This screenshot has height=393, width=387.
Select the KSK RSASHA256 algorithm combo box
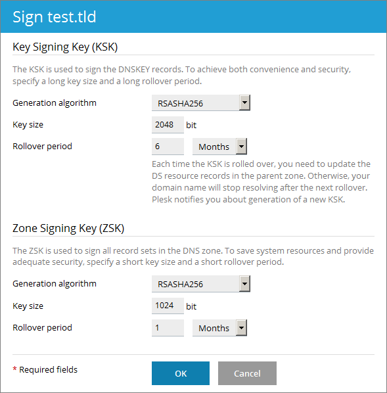(x=201, y=103)
